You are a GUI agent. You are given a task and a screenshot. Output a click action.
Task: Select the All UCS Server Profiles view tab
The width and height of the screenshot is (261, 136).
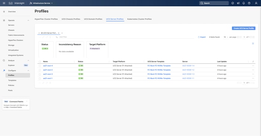[49, 33]
